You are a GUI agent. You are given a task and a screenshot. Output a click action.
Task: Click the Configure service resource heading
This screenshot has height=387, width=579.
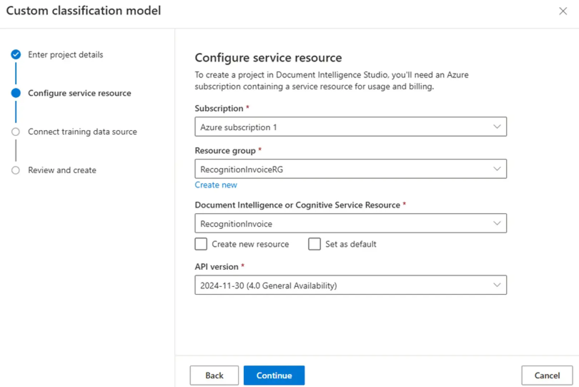click(x=268, y=58)
